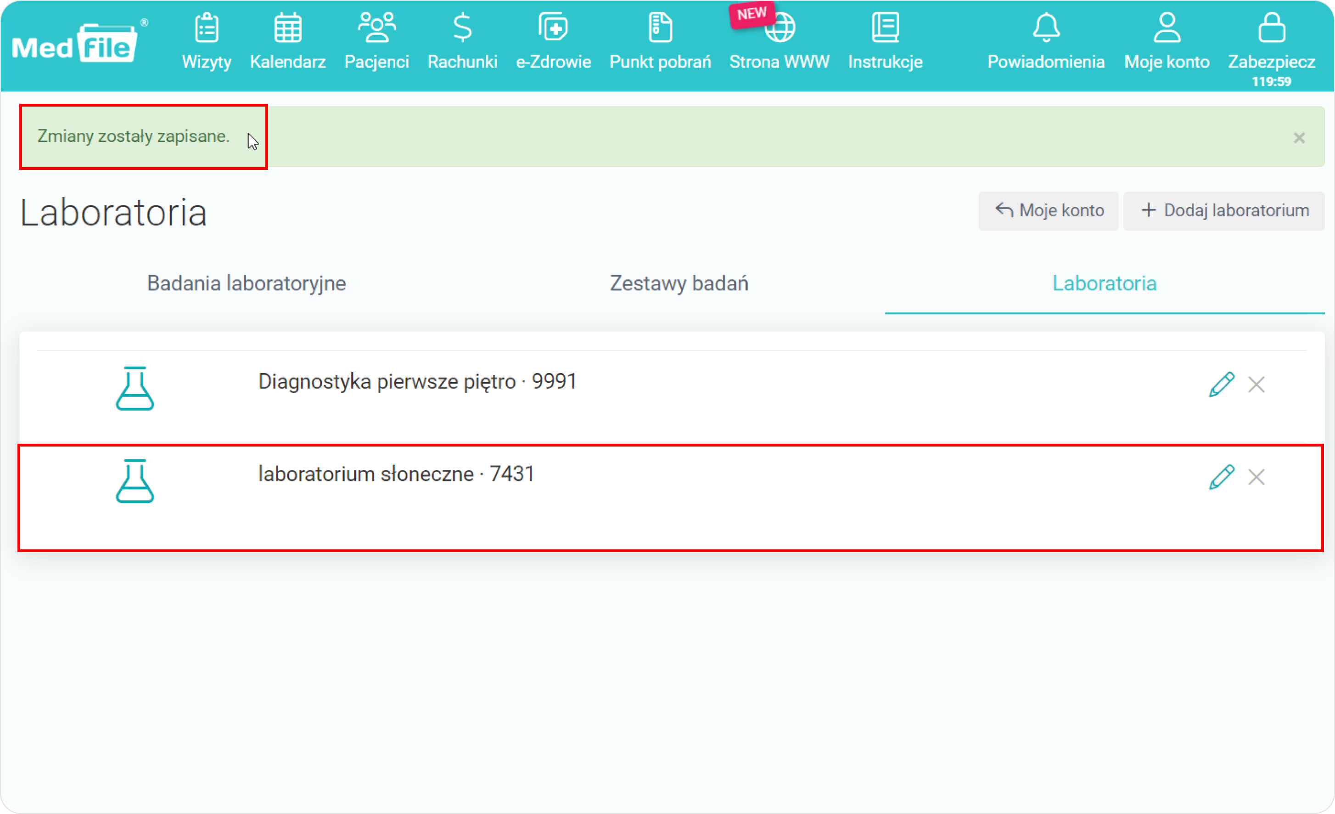Click the edit pencil icon for Diagnostyka pierwsze piętro
This screenshot has width=1335, height=814.
point(1223,384)
